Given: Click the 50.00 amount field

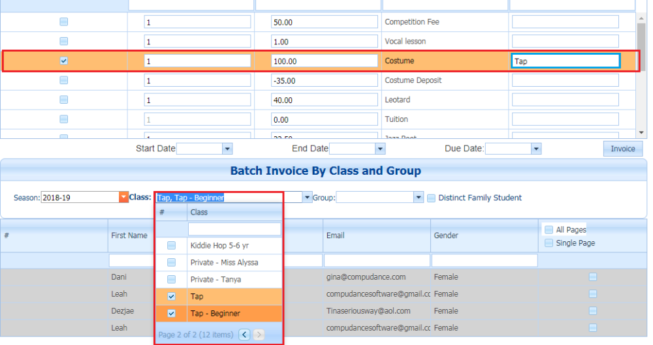Looking at the screenshot, I should pyautogui.click(x=325, y=22).
